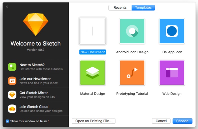This screenshot has width=198, height=129.
Task: Click the Cancel button
Action: click(x=161, y=121)
